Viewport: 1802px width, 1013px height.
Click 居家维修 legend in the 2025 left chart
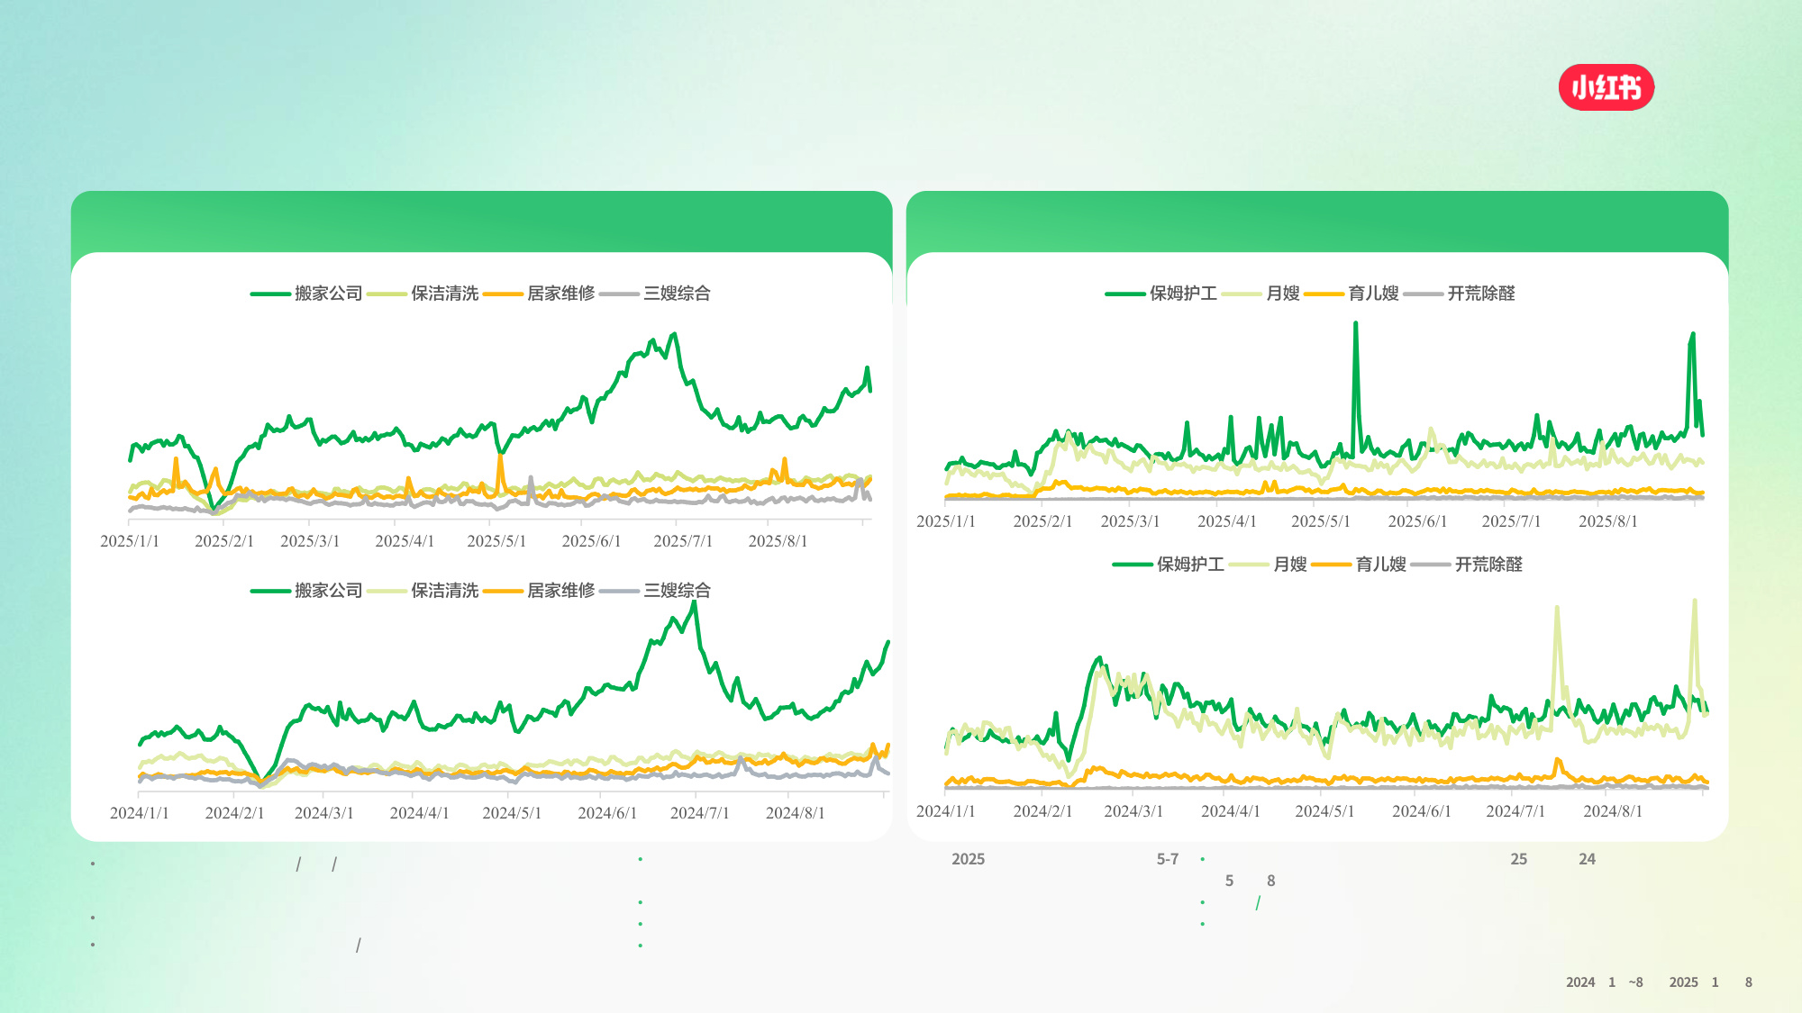click(560, 294)
